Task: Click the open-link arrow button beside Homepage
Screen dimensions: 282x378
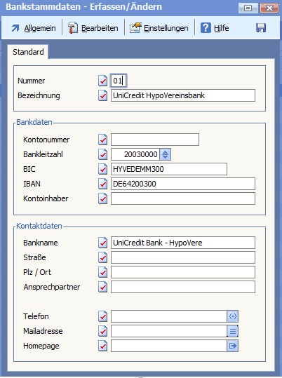Action: tap(233, 346)
